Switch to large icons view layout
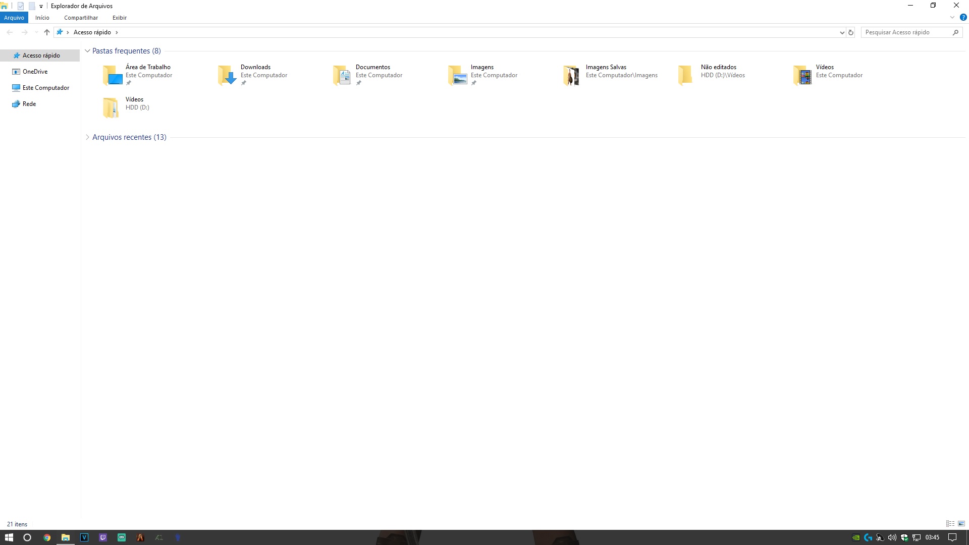Viewport: 969px width, 545px height. [x=961, y=524]
